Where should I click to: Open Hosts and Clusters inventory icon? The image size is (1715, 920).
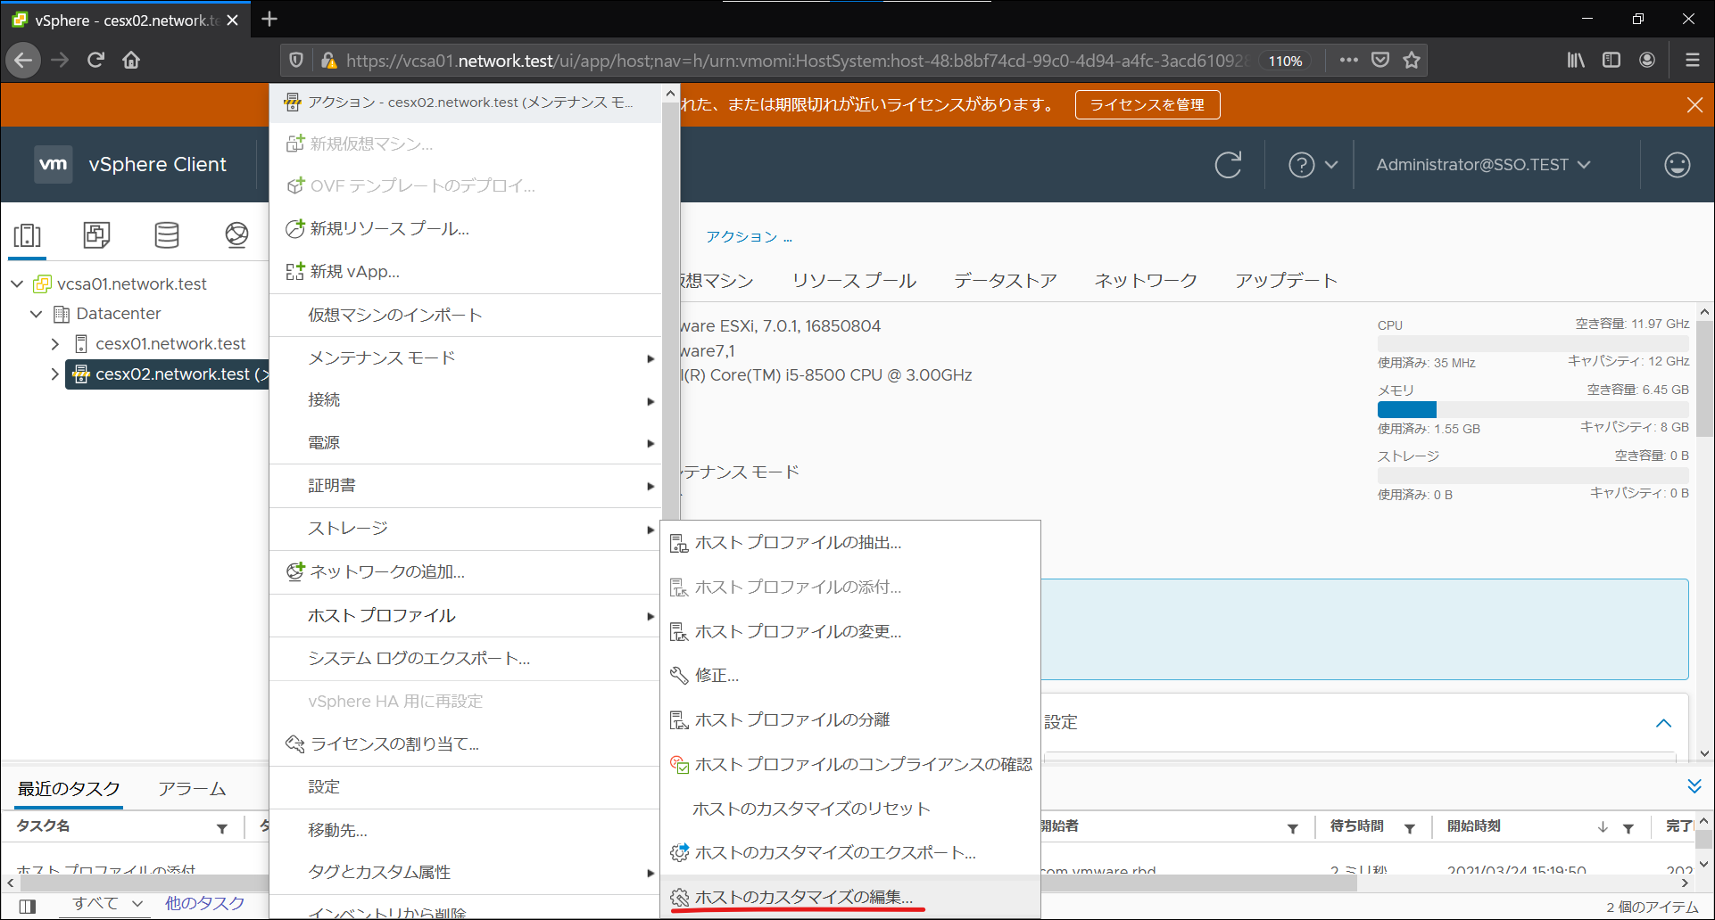tap(27, 235)
